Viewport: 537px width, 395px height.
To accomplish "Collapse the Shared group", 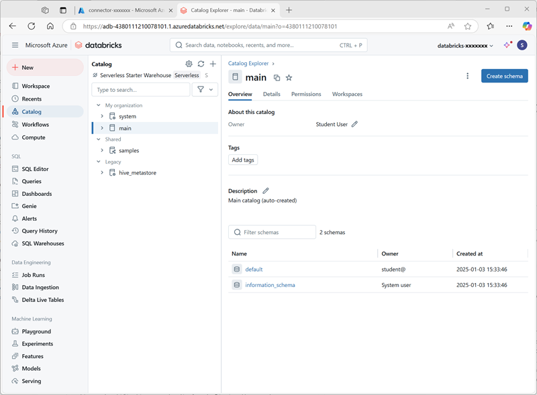I will [x=99, y=139].
